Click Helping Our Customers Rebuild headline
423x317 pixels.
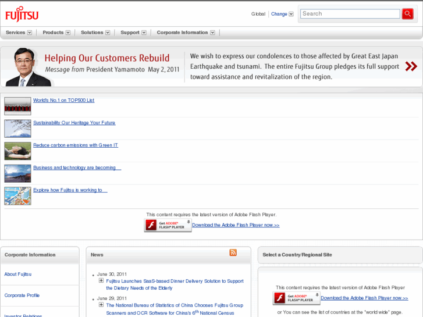107,58
